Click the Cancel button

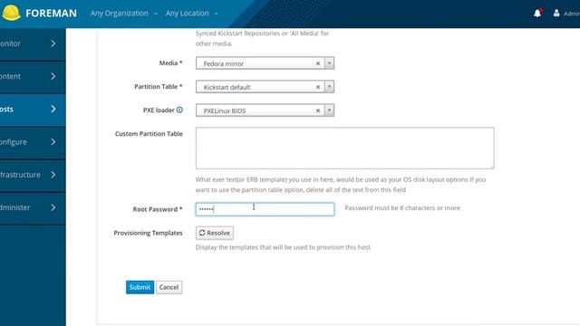click(x=169, y=287)
